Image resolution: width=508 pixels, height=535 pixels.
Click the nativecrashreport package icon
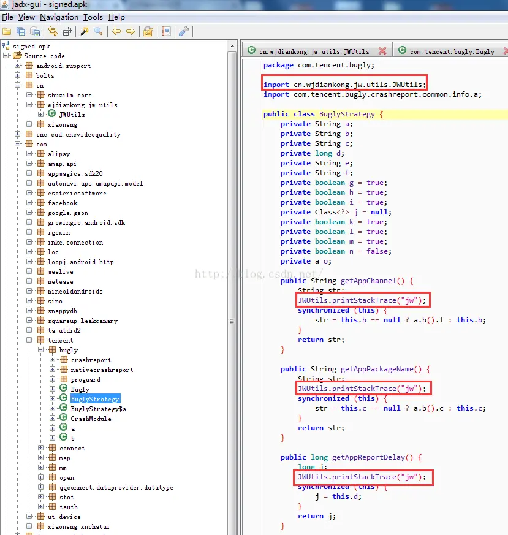tap(64, 369)
